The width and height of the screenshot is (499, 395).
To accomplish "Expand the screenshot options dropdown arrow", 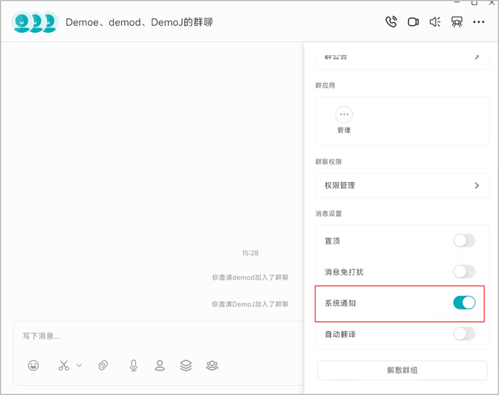I will (x=79, y=365).
